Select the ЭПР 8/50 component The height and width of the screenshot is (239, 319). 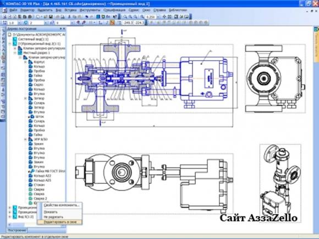click(x=41, y=139)
